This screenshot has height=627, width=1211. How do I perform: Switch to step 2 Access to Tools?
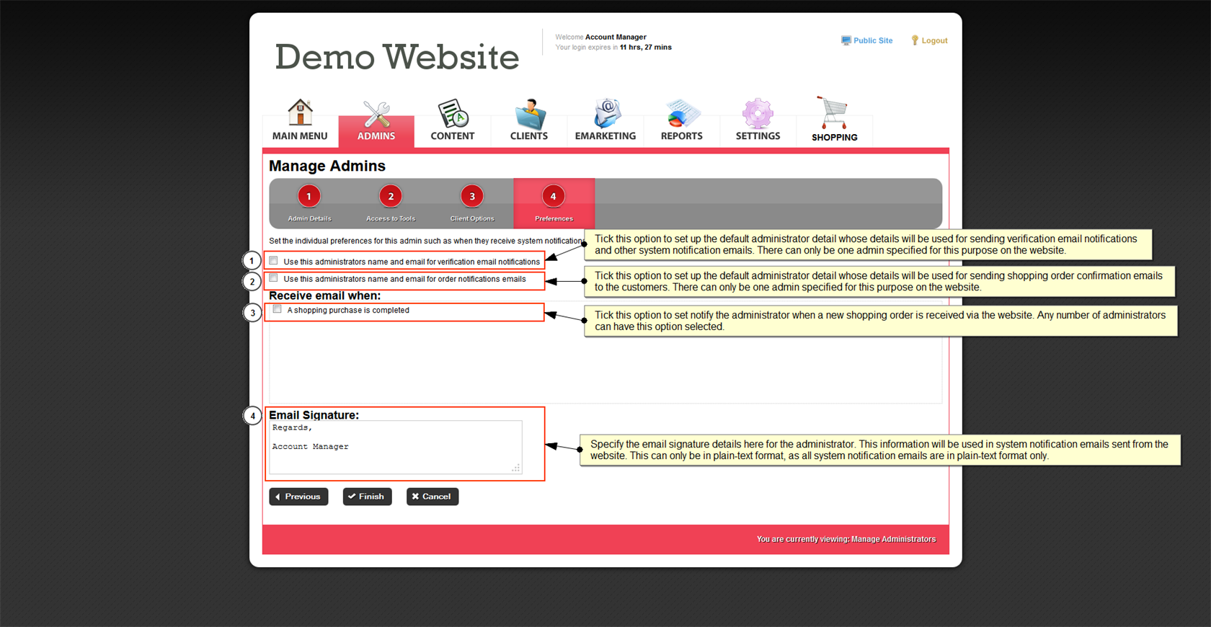(391, 196)
